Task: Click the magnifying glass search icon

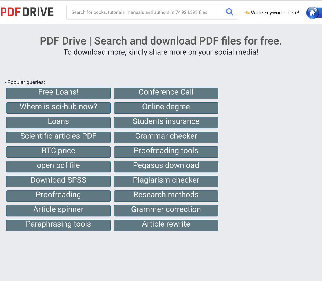Action: 230,12
